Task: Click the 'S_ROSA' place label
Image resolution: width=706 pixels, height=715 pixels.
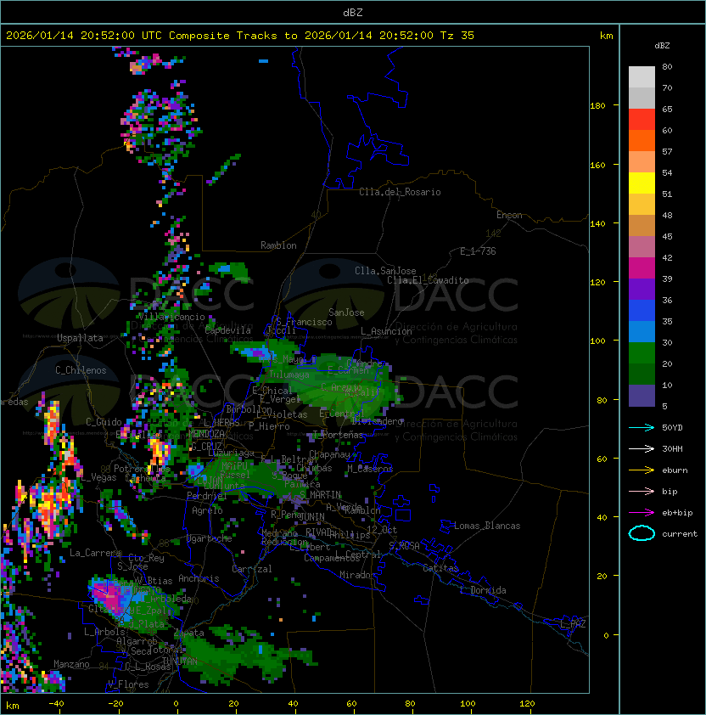Action: pos(404,546)
